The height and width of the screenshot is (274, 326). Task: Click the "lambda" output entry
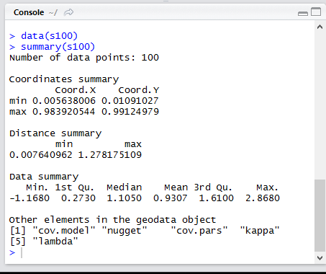pyautogui.click(x=55, y=241)
